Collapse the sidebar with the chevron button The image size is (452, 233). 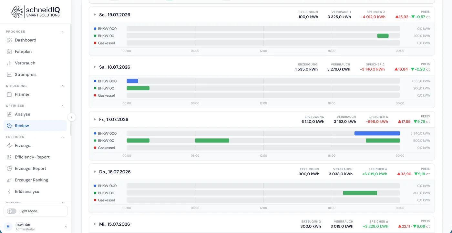point(72,117)
